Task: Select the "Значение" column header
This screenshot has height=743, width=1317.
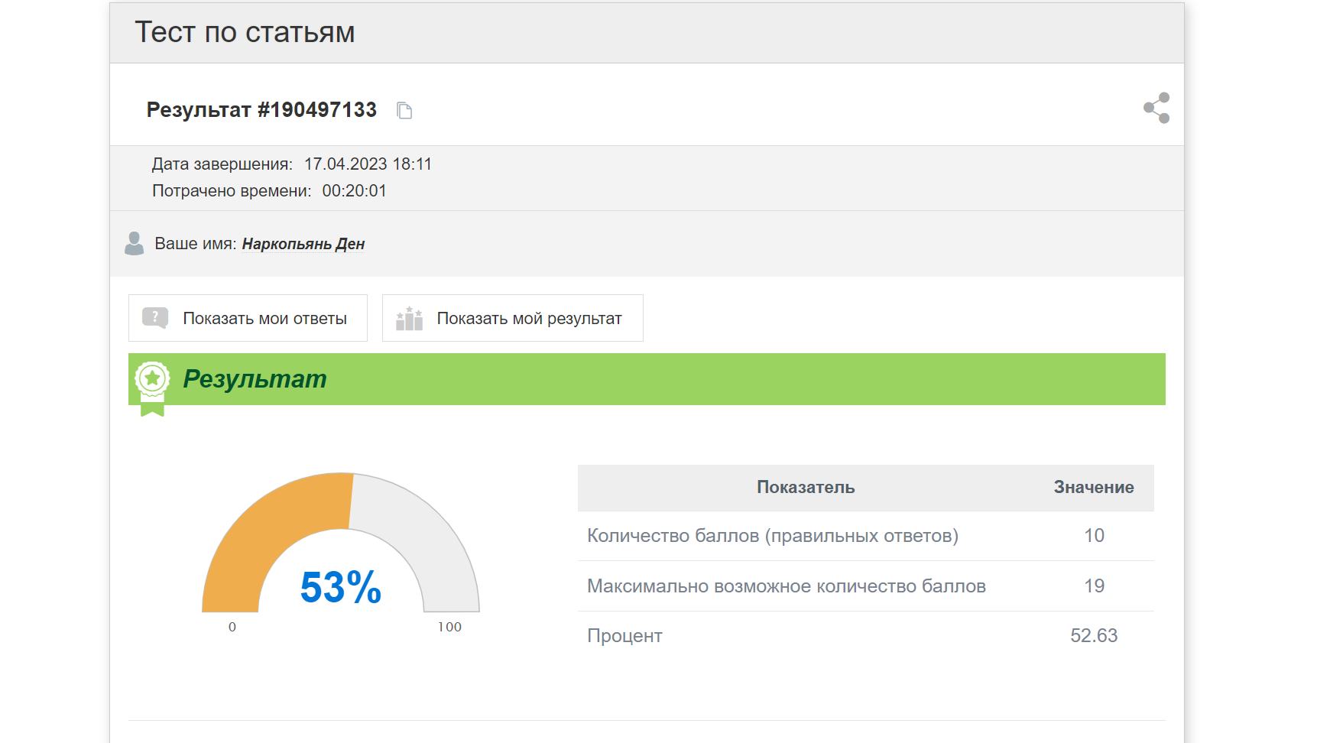Action: (x=1093, y=488)
